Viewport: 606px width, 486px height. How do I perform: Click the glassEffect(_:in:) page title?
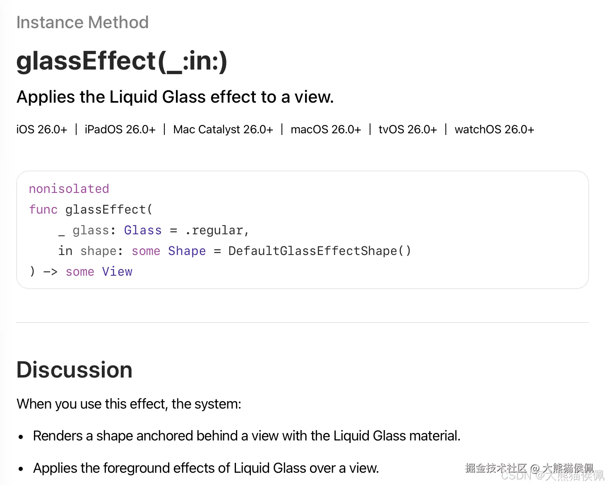(122, 61)
